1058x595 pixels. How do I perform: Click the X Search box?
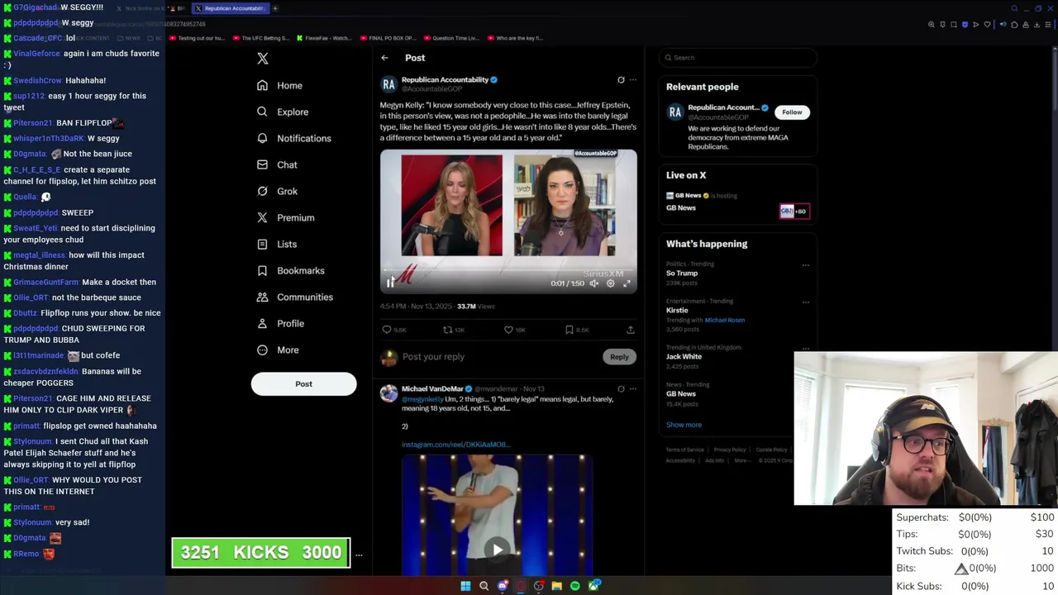pyautogui.click(x=738, y=58)
